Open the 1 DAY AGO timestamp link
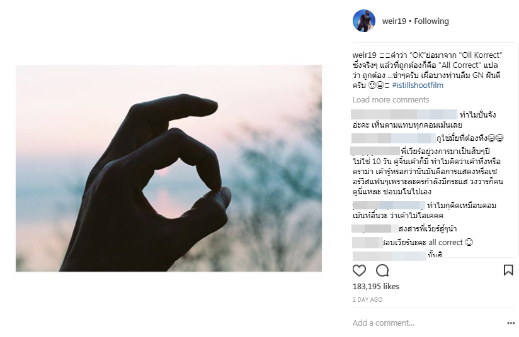The width and height of the screenshot is (519, 337). coord(367,300)
